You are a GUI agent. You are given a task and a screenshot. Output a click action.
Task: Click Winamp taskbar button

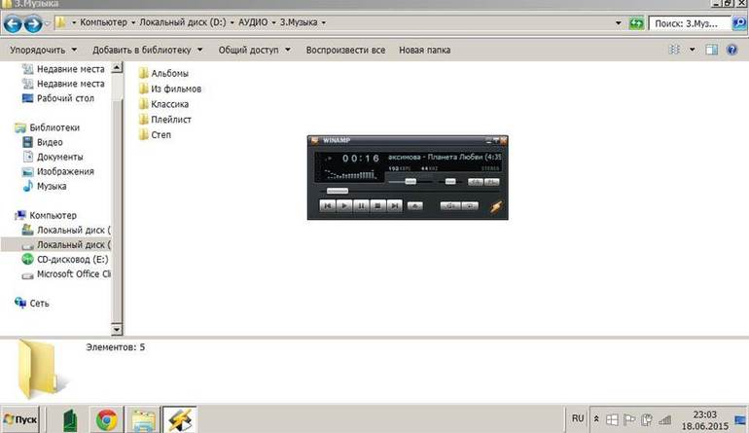179,419
